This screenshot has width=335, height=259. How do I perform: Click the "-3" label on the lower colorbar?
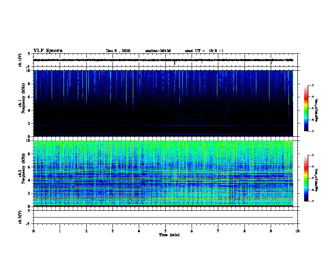(x=312, y=155)
